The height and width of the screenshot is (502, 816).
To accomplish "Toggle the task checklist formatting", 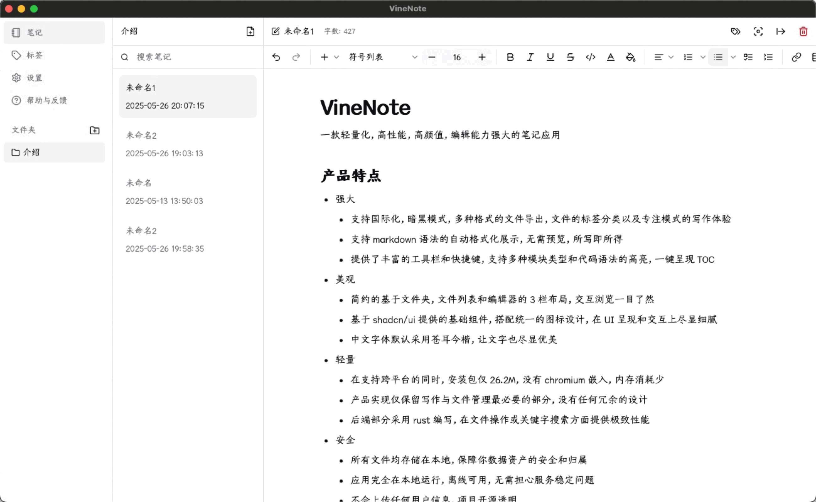I will click(748, 57).
